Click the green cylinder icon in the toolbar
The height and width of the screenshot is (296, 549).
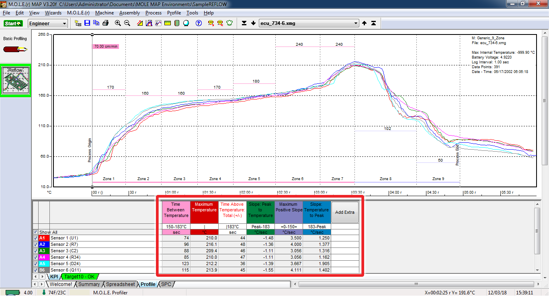[x=177, y=23]
